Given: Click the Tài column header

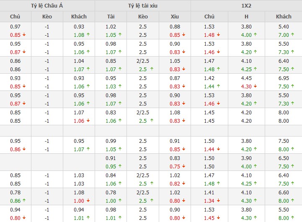Looking at the screenshot, I should point(111,16).
